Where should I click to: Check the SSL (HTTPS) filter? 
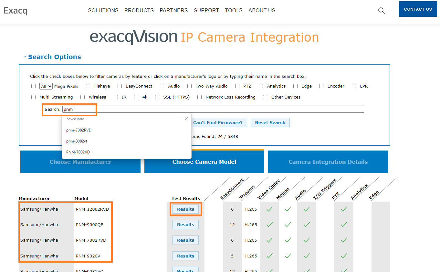157,97
